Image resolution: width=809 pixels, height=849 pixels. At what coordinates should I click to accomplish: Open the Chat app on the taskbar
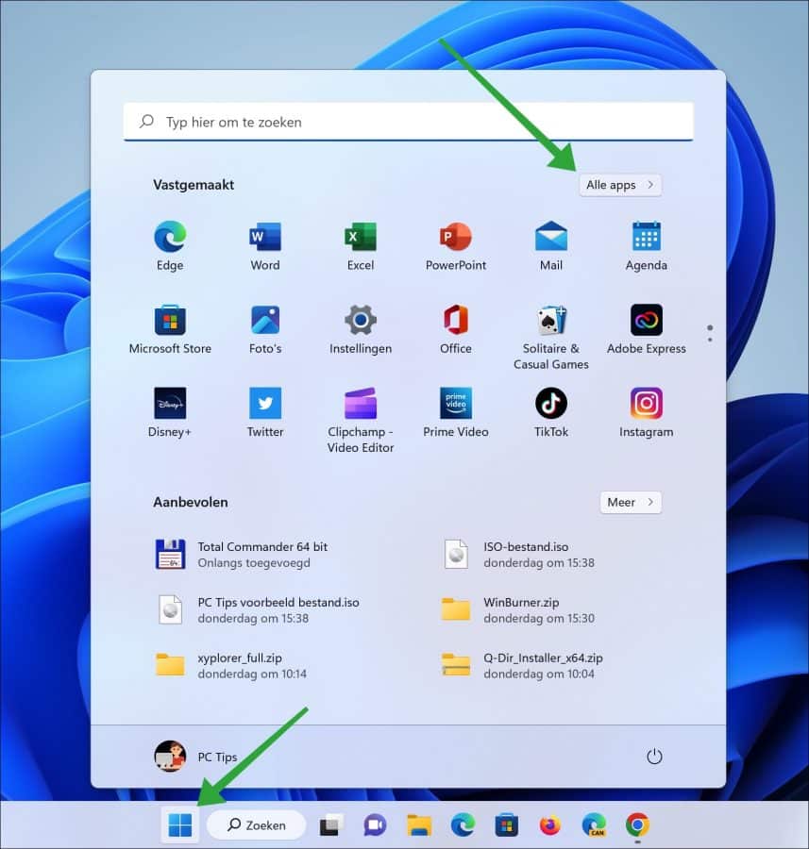click(375, 825)
